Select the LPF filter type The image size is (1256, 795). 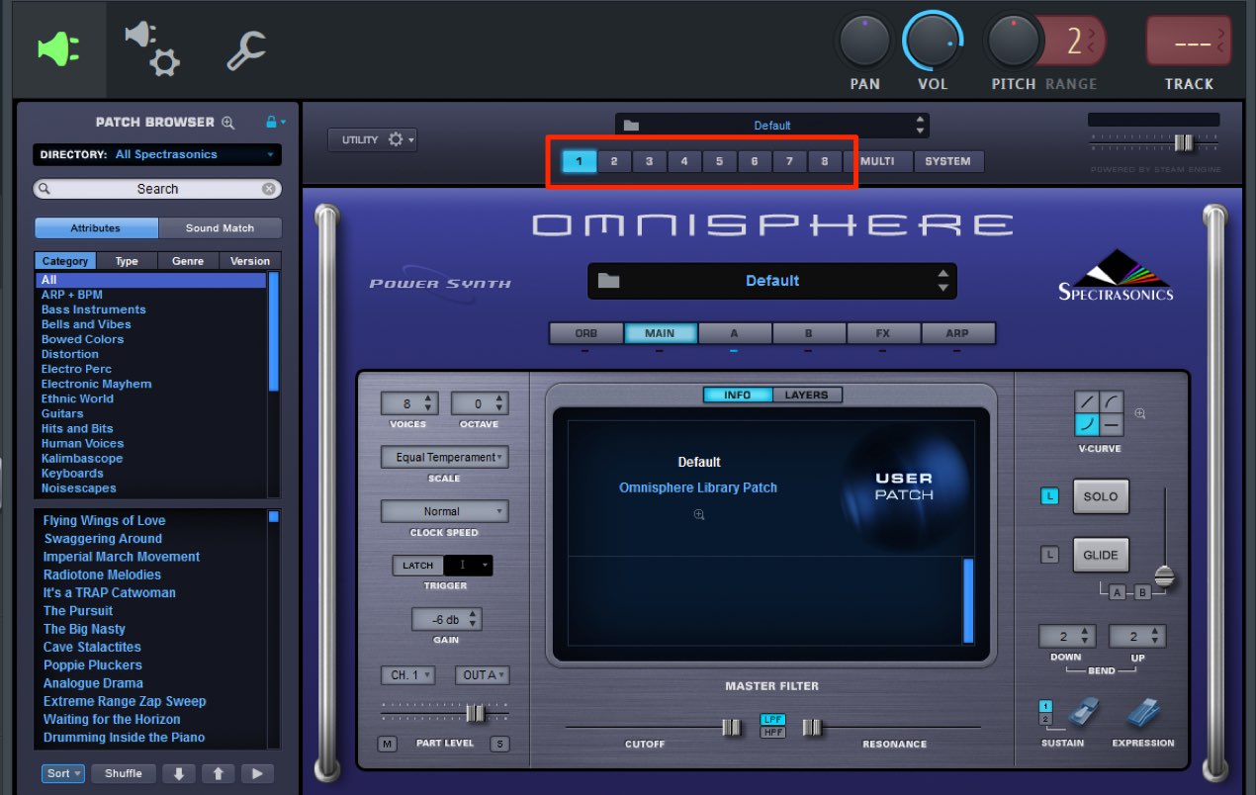772,720
